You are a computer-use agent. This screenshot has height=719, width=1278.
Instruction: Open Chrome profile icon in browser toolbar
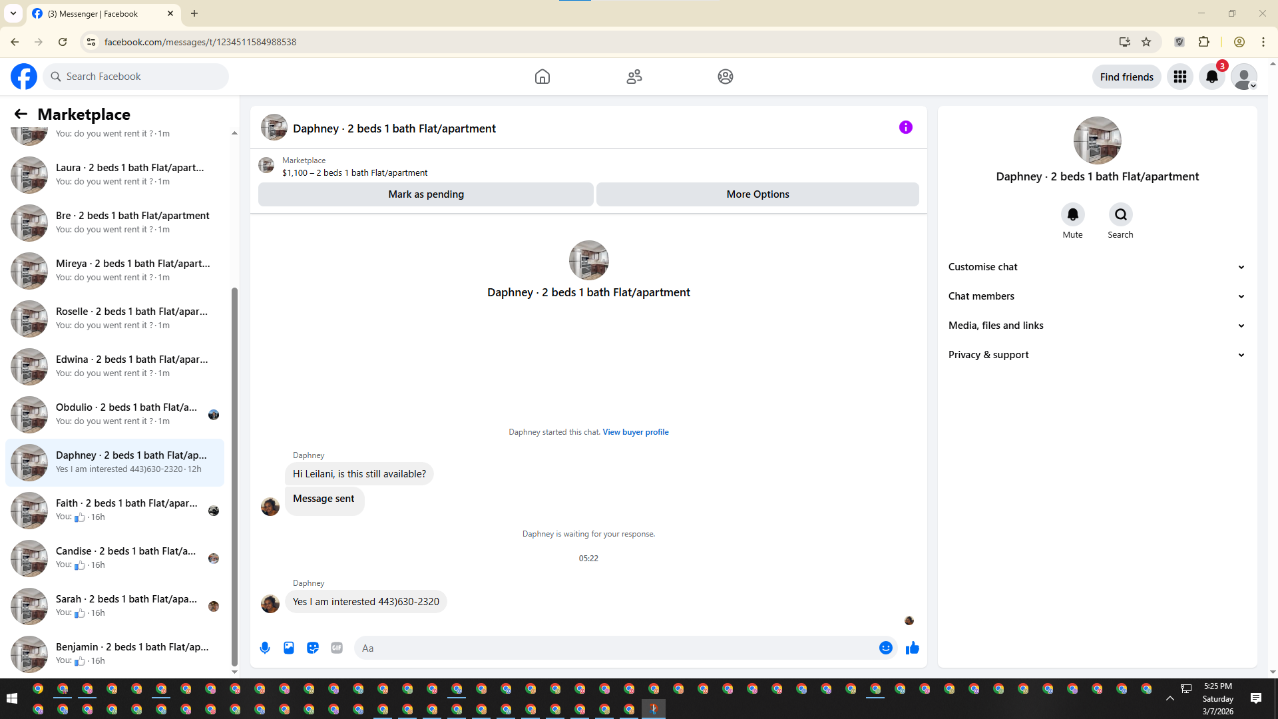1239,42
